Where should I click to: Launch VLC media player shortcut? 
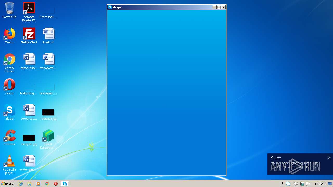[9, 165]
